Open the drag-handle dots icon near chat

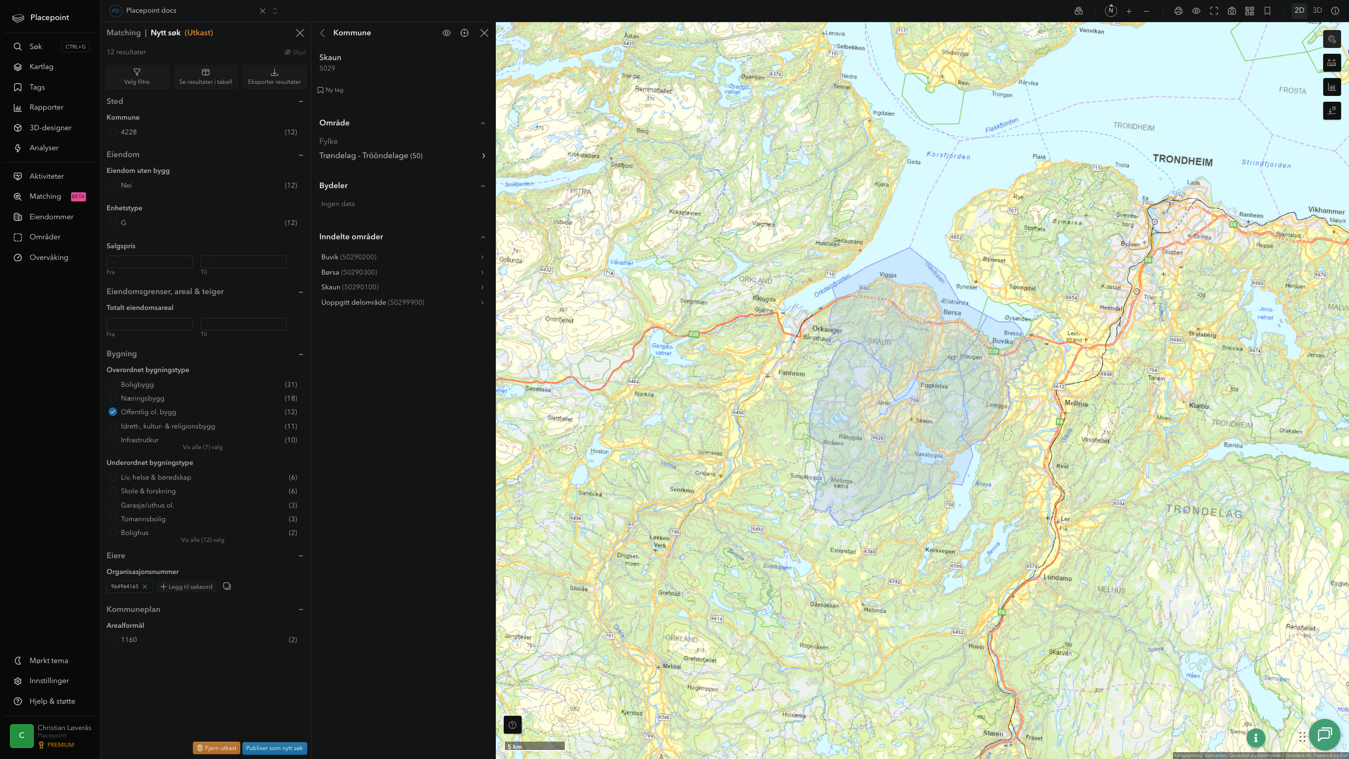coord(1302,736)
